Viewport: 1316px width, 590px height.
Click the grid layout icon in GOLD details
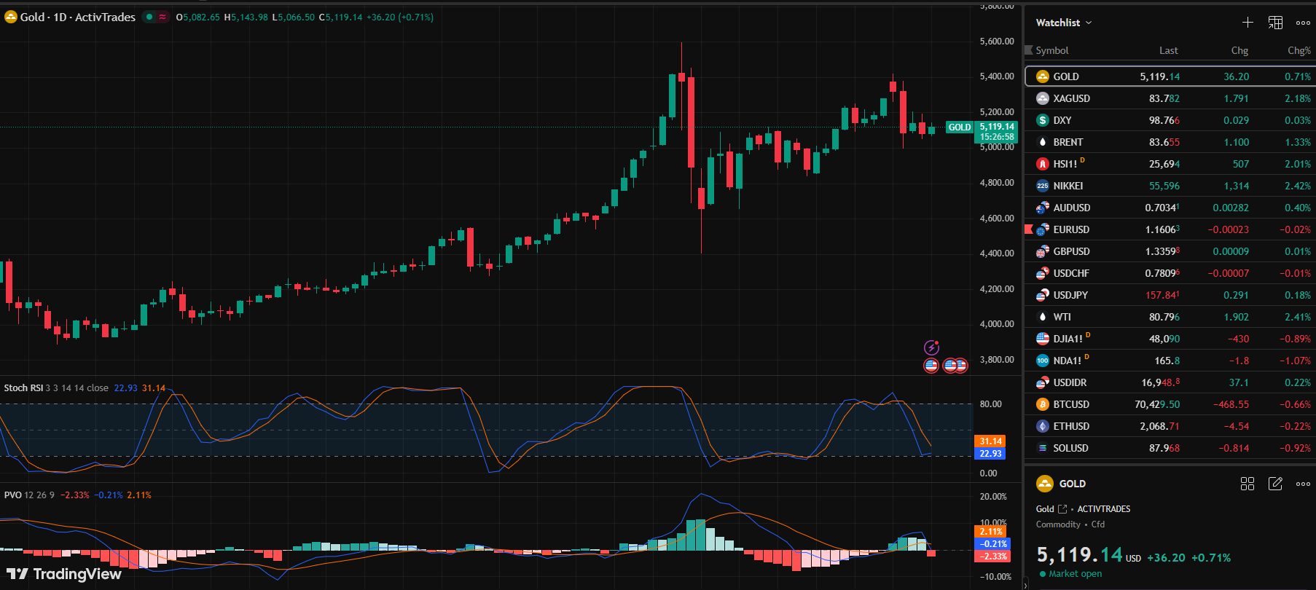[1248, 484]
